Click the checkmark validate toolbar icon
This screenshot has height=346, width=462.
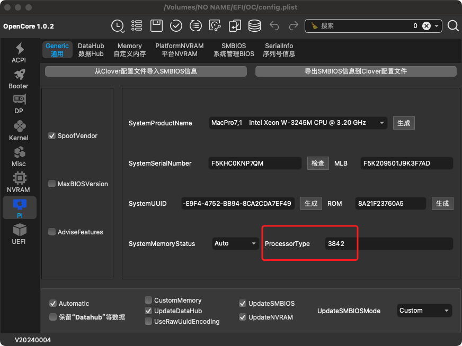[176, 25]
